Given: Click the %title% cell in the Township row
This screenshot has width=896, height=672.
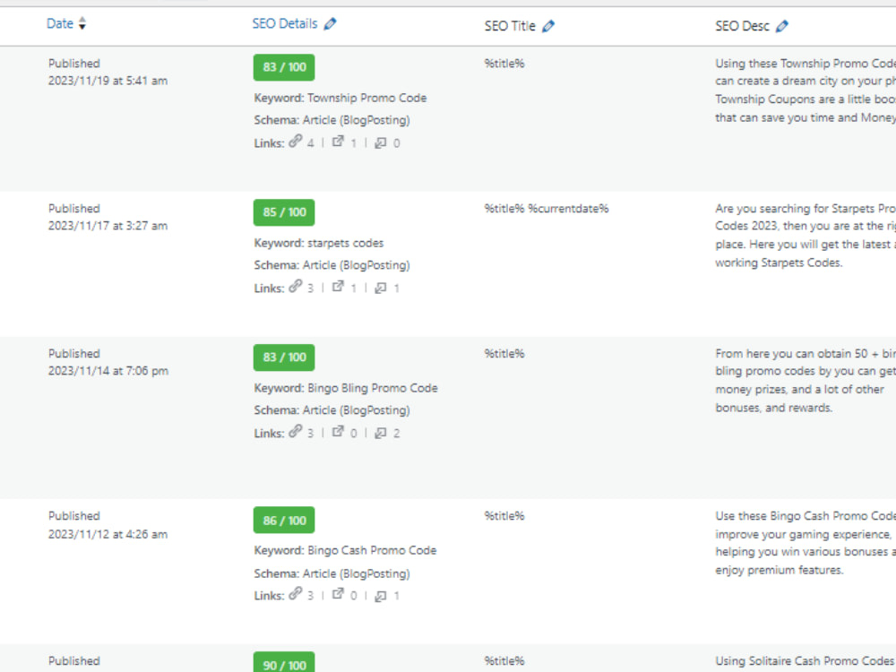Looking at the screenshot, I should point(504,64).
